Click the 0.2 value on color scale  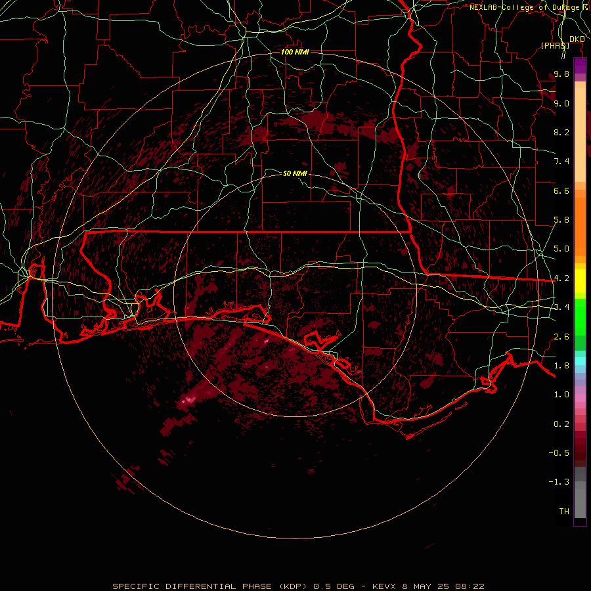pos(561,424)
